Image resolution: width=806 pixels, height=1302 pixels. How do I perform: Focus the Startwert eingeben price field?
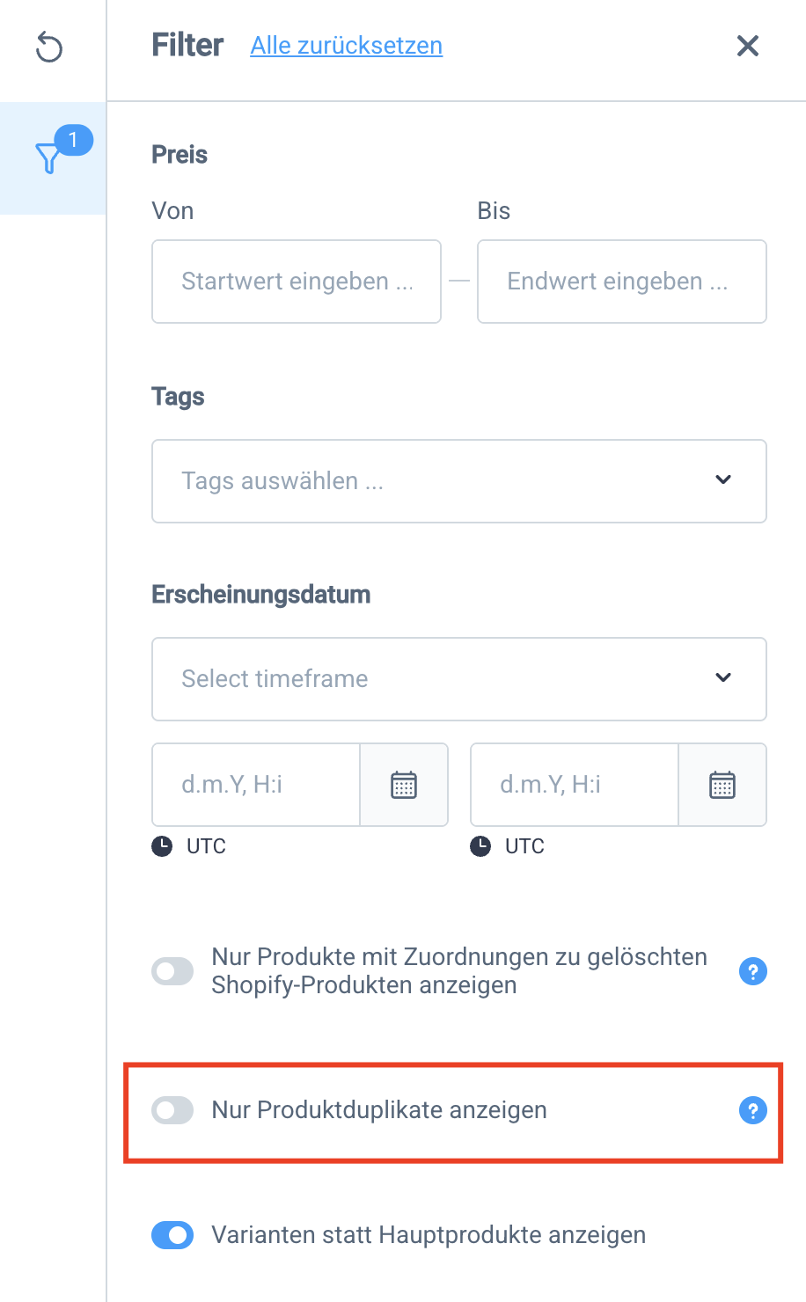point(297,282)
